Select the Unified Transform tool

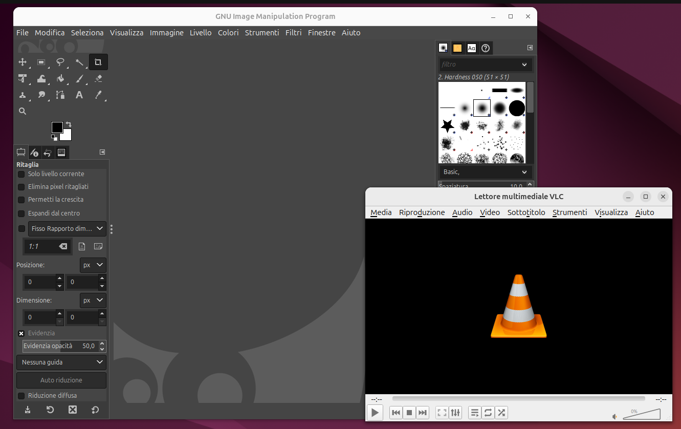(x=23, y=78)
